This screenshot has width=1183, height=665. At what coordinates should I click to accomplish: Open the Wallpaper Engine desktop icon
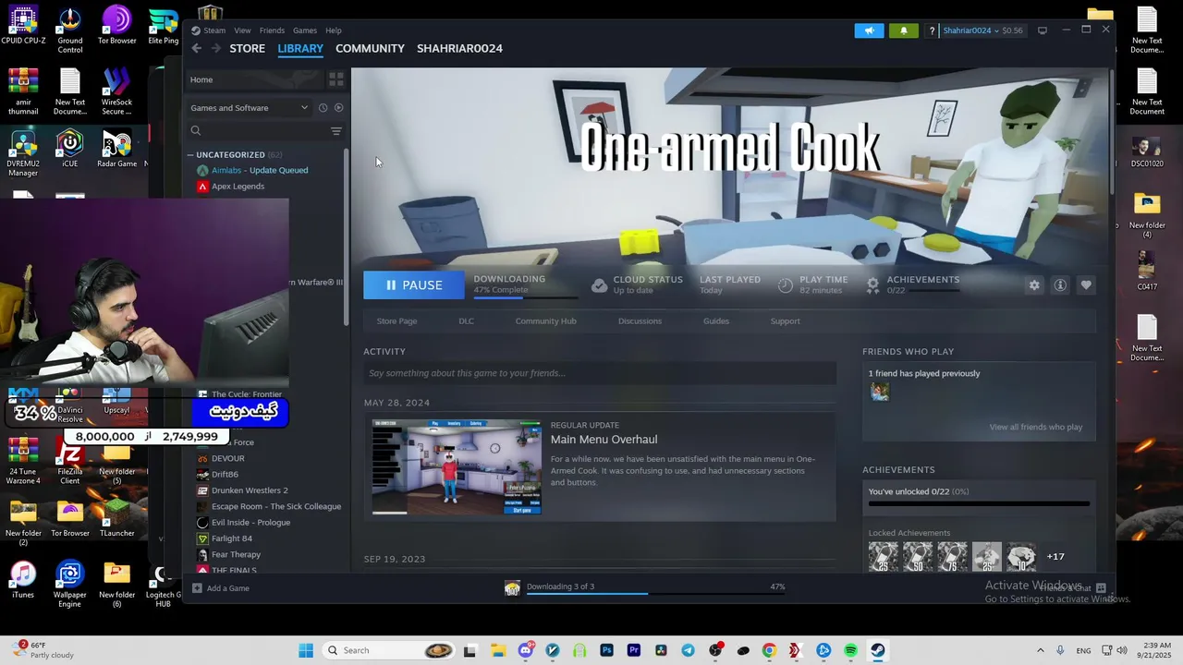pos(69,585)
